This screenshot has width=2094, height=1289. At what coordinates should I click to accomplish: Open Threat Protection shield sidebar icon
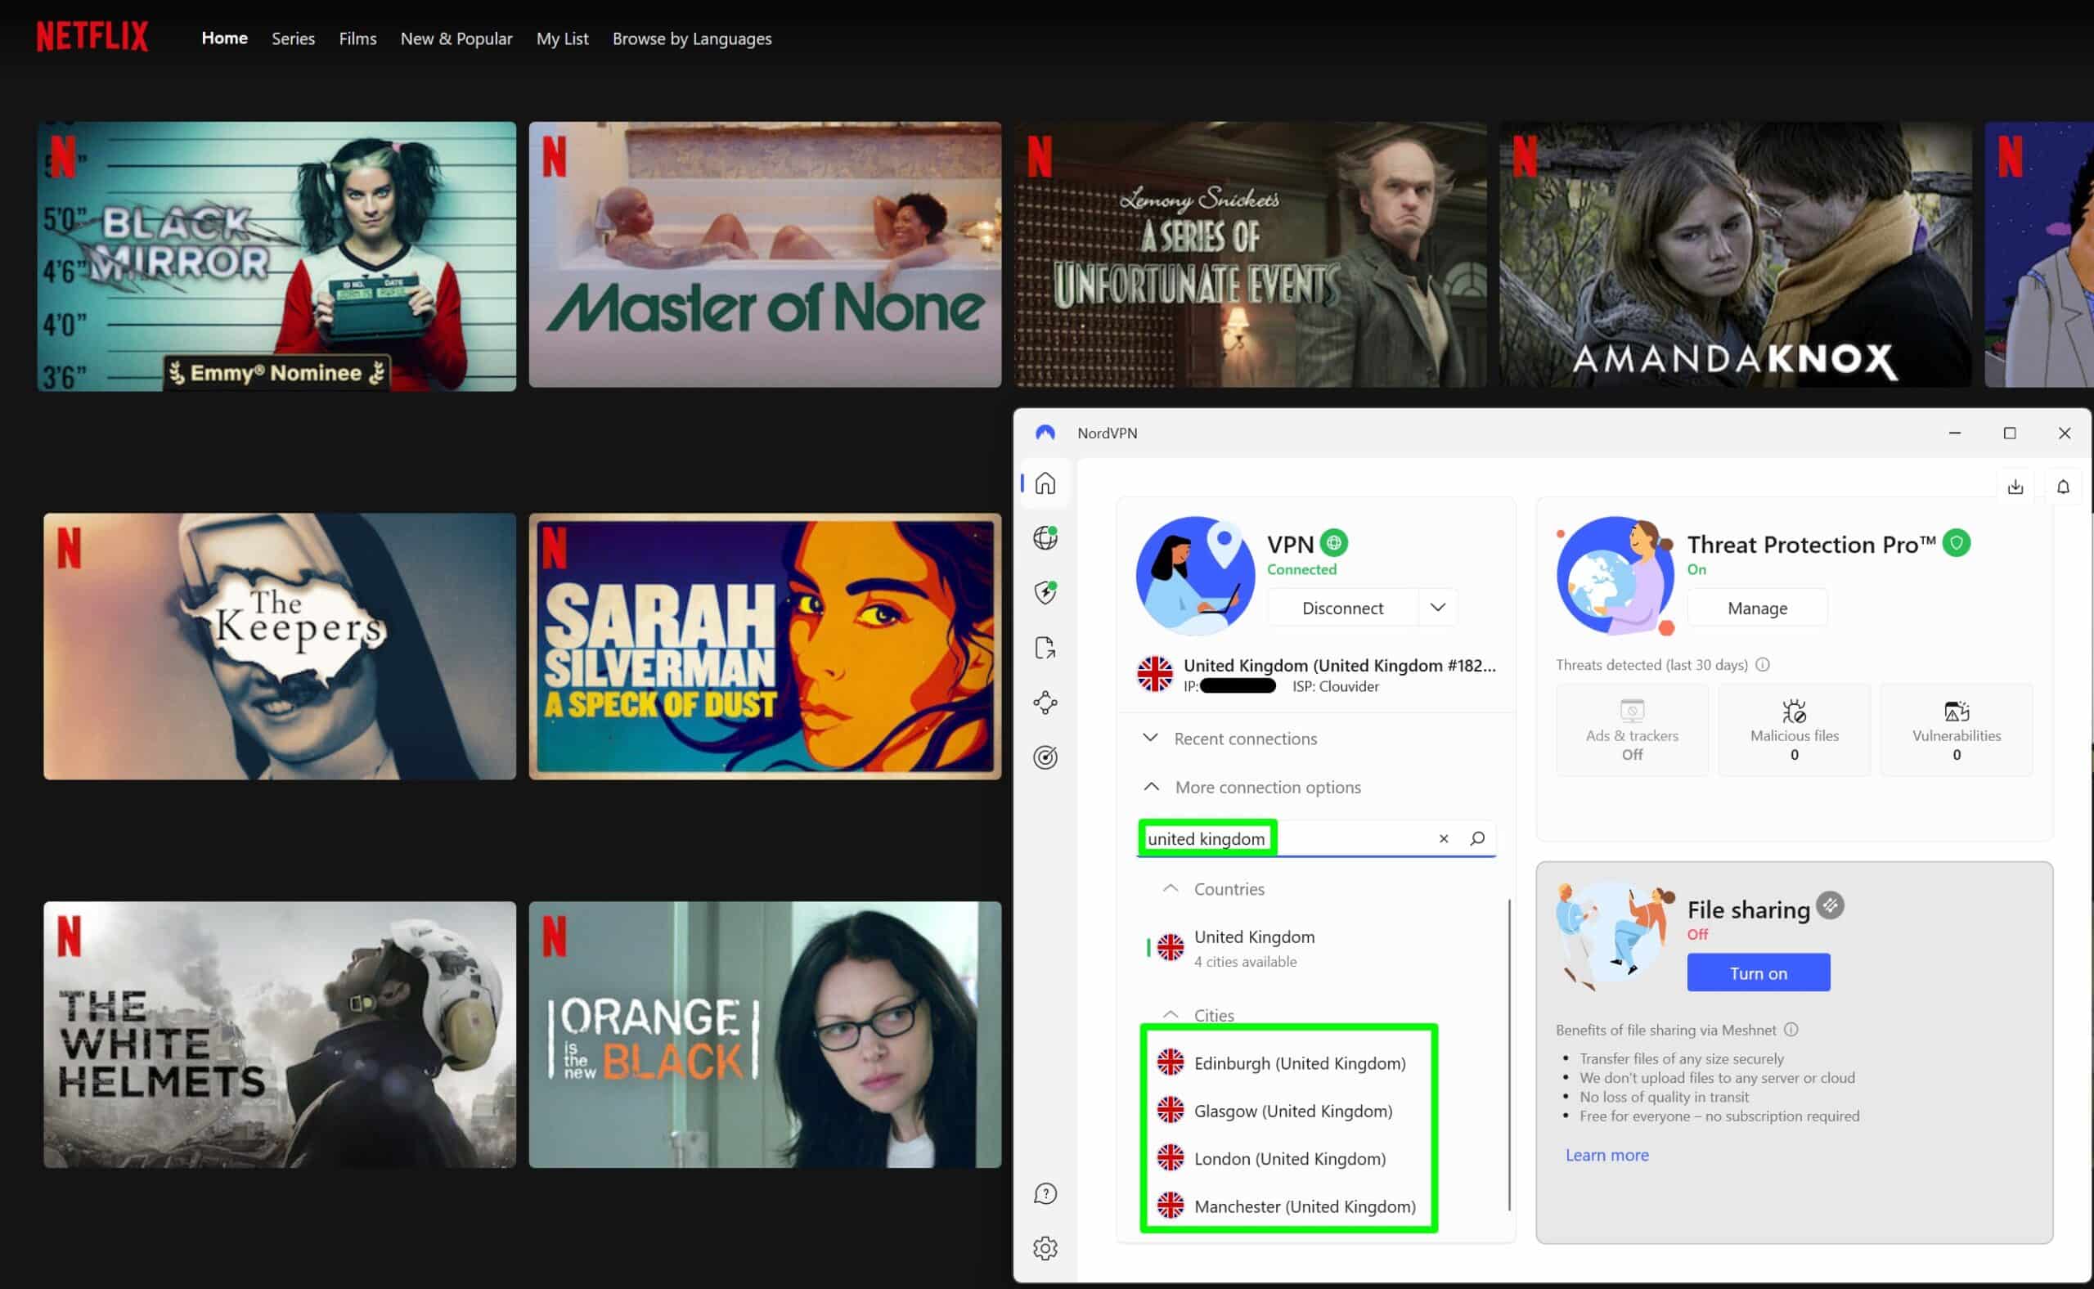pos(1045,592)
